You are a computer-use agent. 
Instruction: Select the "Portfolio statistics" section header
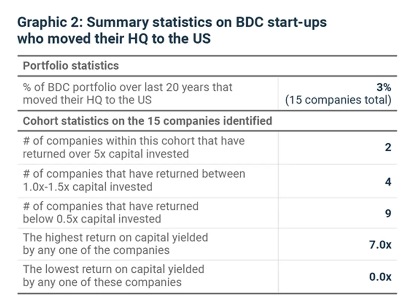coord(71,66)
